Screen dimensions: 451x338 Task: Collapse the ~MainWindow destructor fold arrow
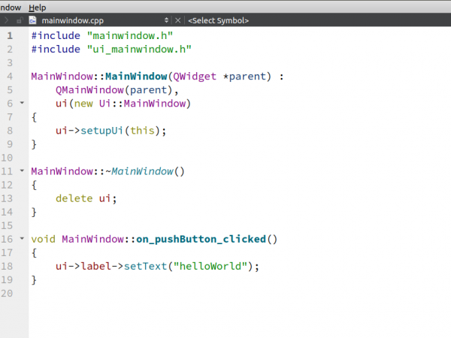click(x=22, y=171)
